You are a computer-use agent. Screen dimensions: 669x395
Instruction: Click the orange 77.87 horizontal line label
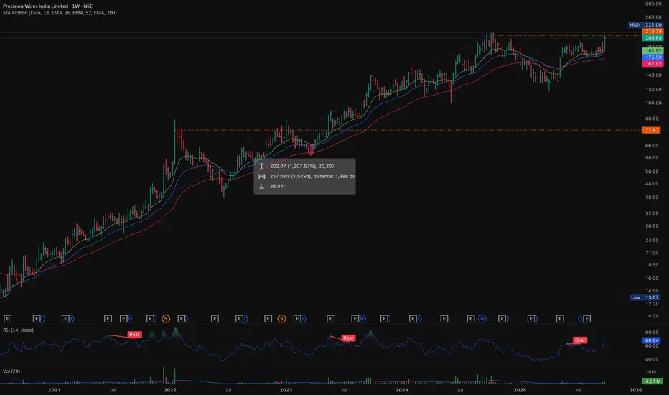point(652,130)
